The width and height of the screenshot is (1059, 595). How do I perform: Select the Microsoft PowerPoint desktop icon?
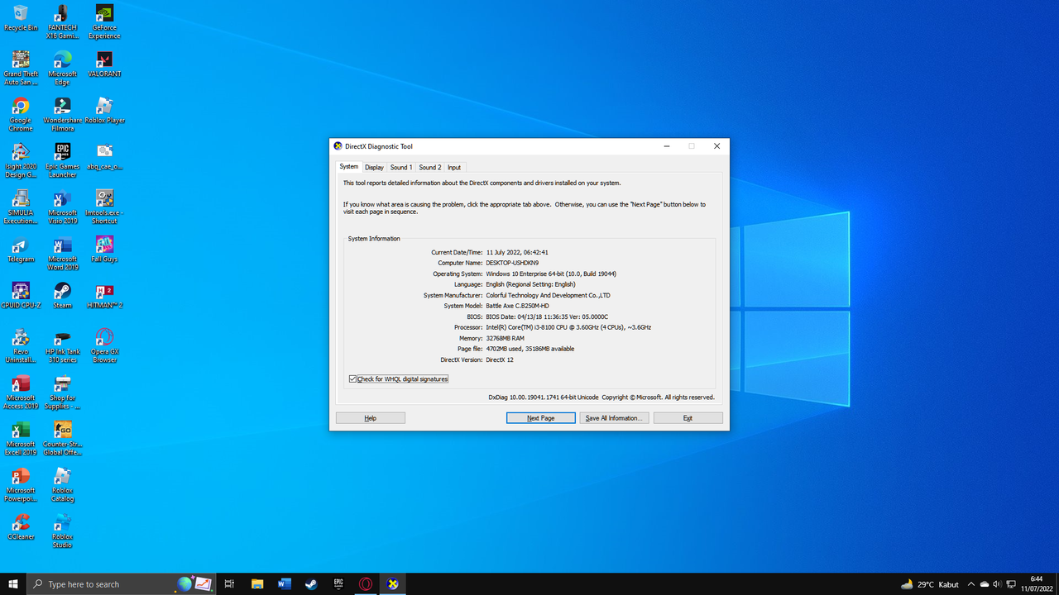[21, 485]
